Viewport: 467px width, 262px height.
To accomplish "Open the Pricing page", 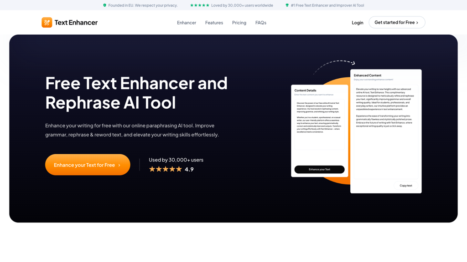I will click(x=239, y=22).
